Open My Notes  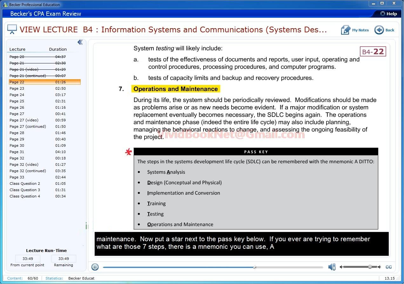[355, 30]
